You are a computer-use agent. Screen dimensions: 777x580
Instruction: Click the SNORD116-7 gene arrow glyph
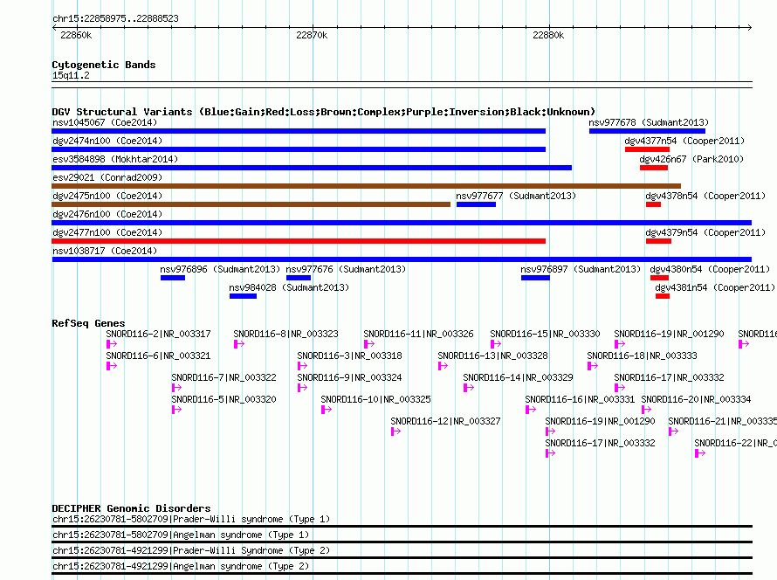coord(176,388)
